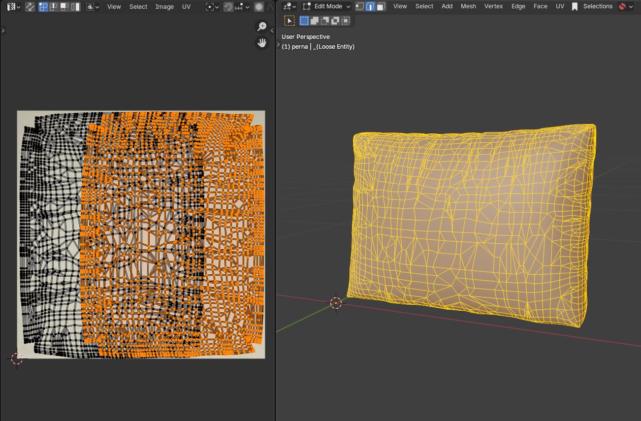This screenshot has width=641, height=421.
Task: Expand the UV pivot point dropdown
Action: (x=212, y=7)
